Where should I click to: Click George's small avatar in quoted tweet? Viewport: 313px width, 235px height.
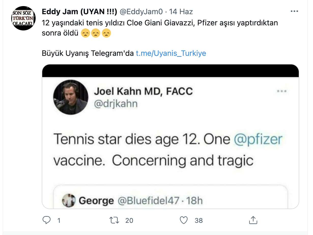[69, 200]
